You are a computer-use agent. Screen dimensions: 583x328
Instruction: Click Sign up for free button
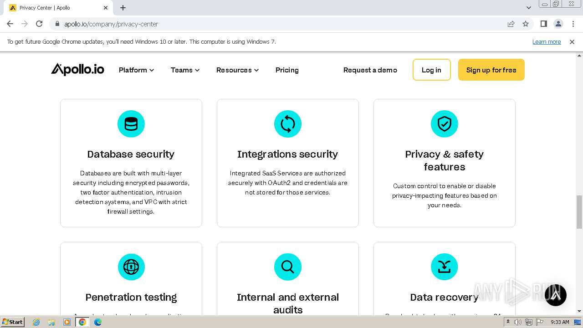[x=491, y=70]
